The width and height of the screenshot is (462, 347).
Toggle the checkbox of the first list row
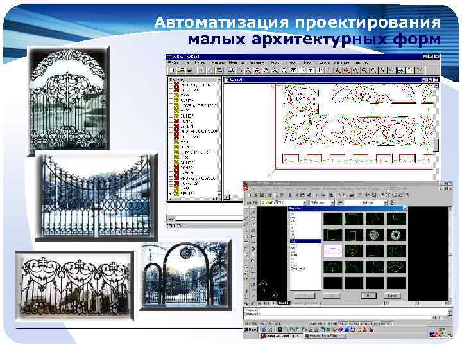point(171,85)
